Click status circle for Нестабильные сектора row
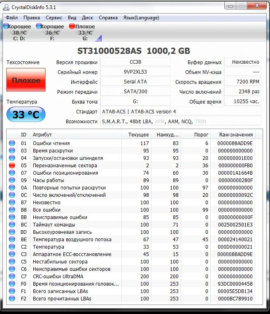This screenshot has height=314, width=270. [x=12, y=261]
